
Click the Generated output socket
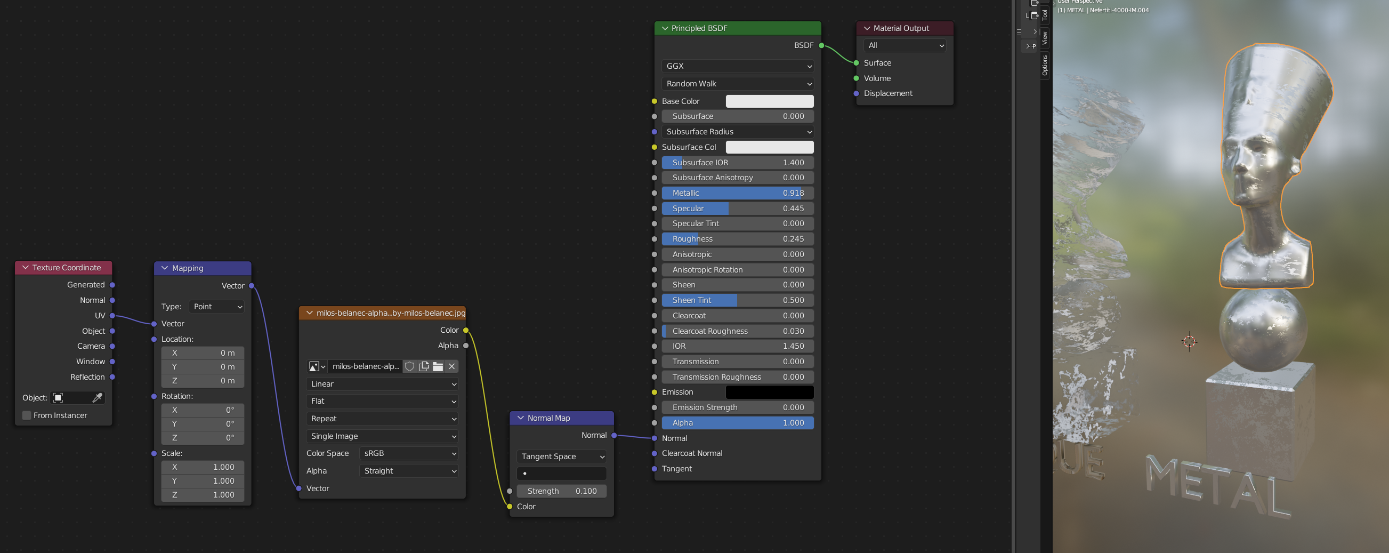click(x=112, y=285)
